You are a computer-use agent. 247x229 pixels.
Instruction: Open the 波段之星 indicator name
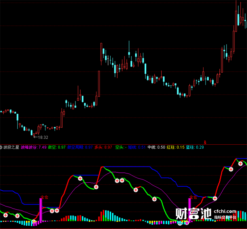click(11, 147)
